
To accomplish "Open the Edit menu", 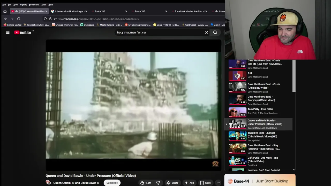I will pyautogui.click(x=10, y=5).
